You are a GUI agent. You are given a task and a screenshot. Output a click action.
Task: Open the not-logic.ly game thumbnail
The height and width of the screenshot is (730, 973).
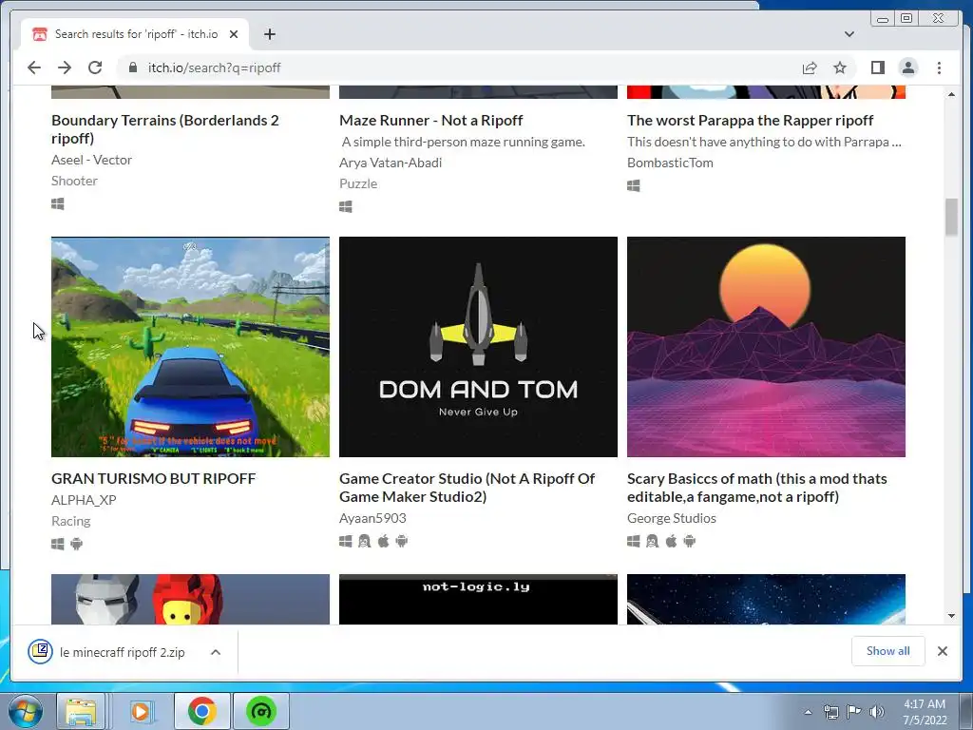pos(479,599)
